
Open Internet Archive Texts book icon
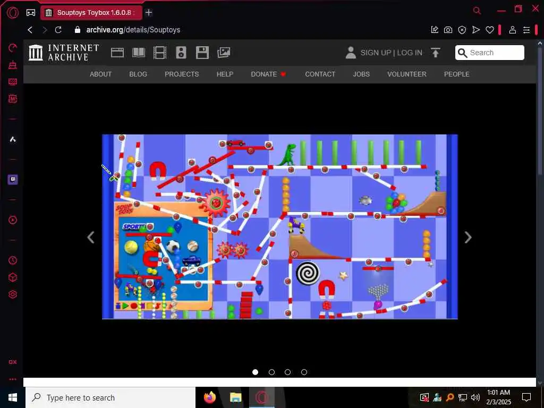tap(139, 53)
